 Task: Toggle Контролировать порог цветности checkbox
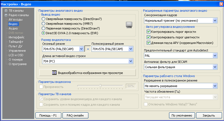[x=148, y=37]
